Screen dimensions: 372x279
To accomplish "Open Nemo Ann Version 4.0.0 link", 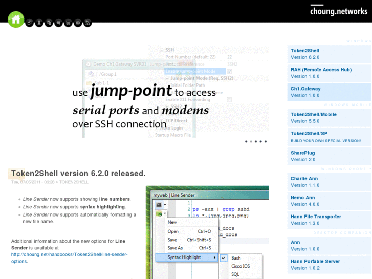I will 330,201.
